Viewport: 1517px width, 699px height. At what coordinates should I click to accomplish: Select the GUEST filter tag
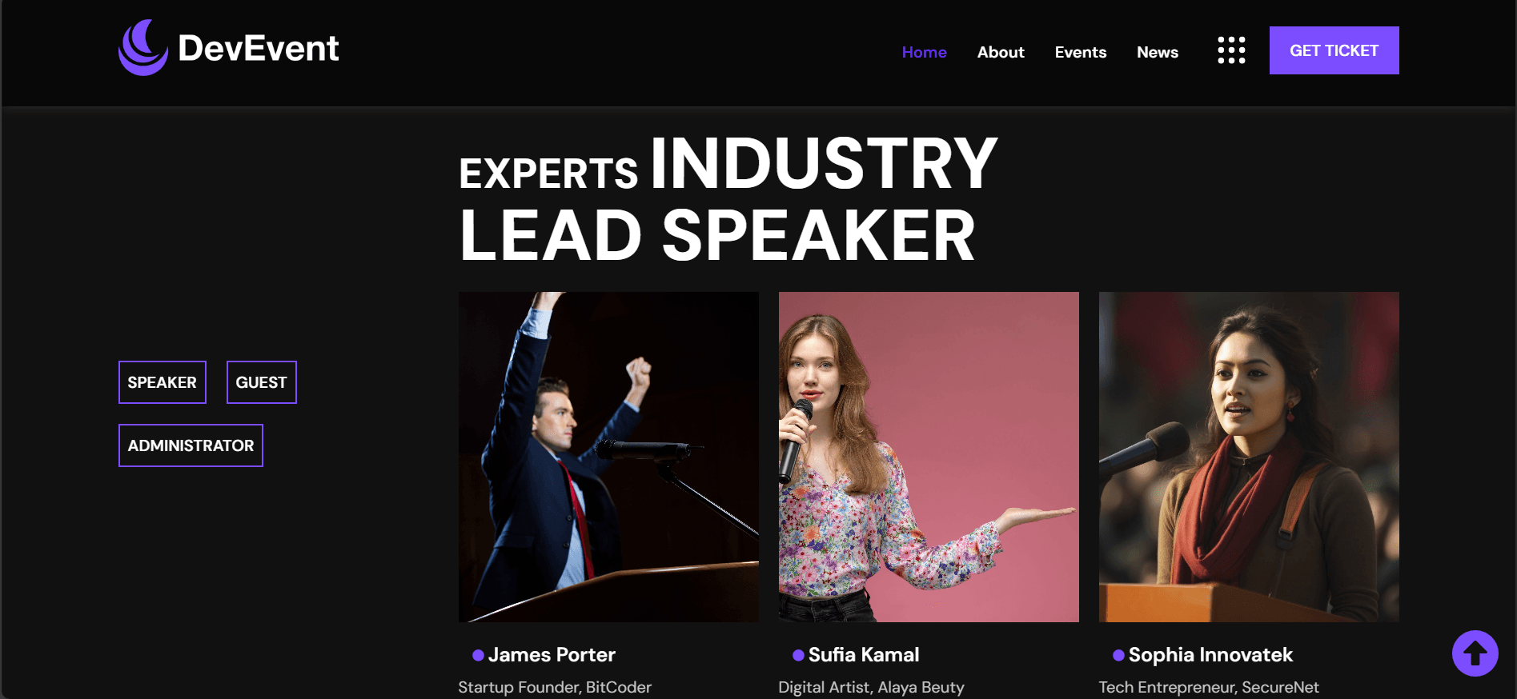[261, 382]
